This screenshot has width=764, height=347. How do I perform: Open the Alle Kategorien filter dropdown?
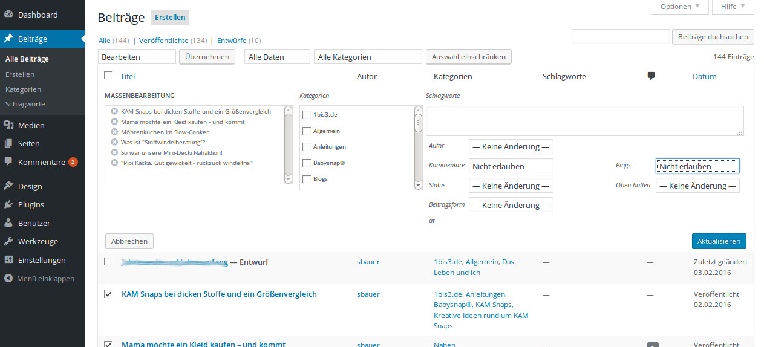click(x=367, y=57)
